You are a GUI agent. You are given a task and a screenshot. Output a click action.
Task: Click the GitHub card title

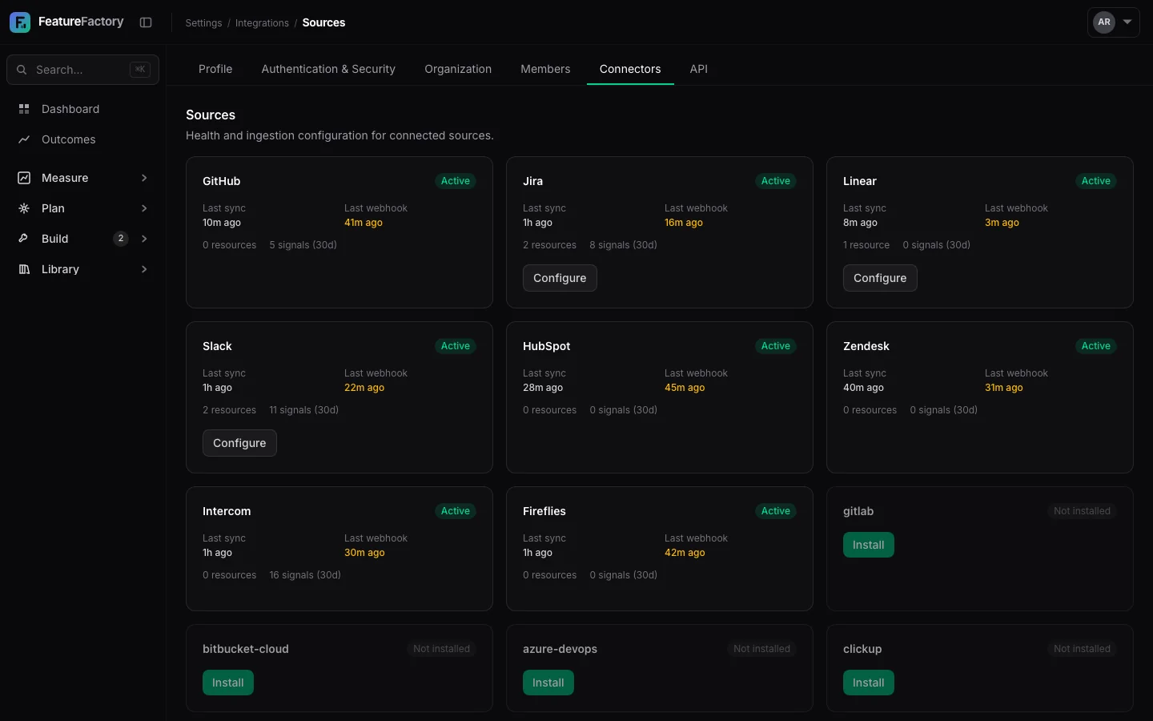coord(222,181)
